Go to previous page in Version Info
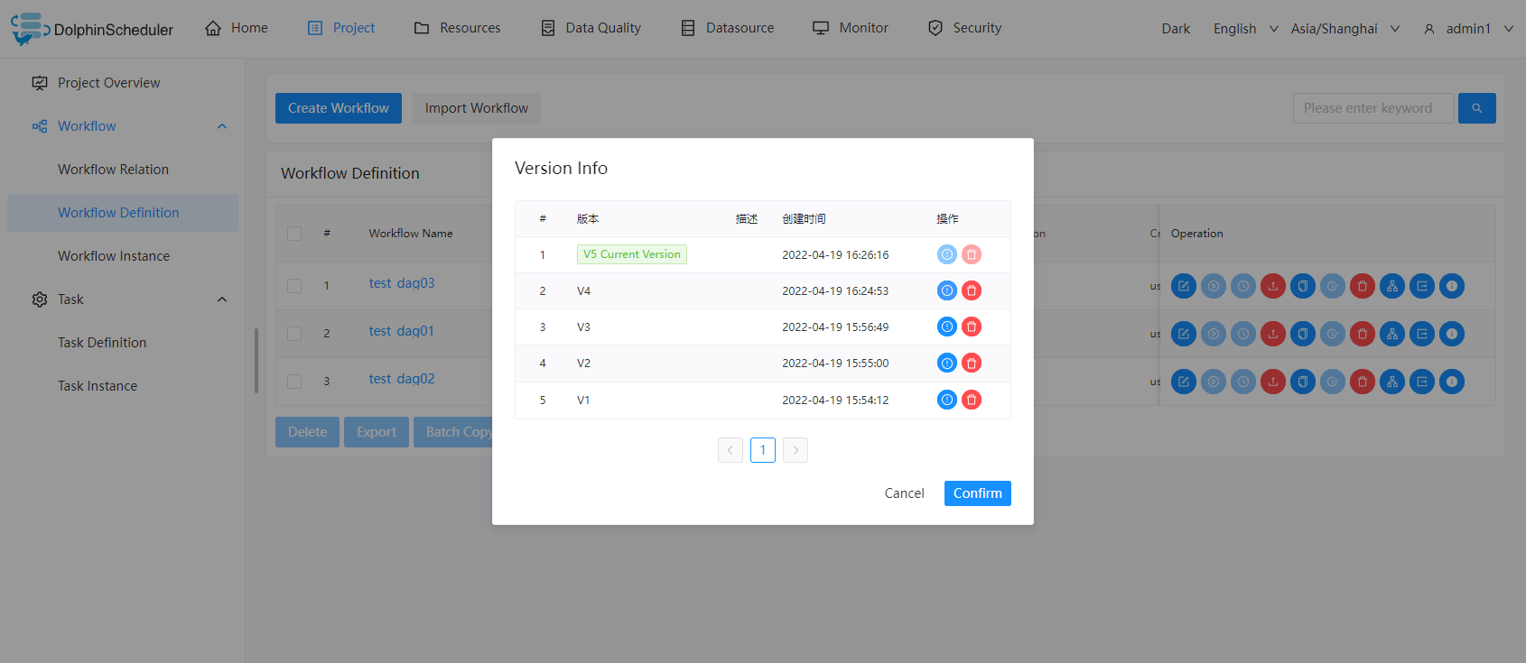This screenshot has height=663, width=1526. click(730, 450)
